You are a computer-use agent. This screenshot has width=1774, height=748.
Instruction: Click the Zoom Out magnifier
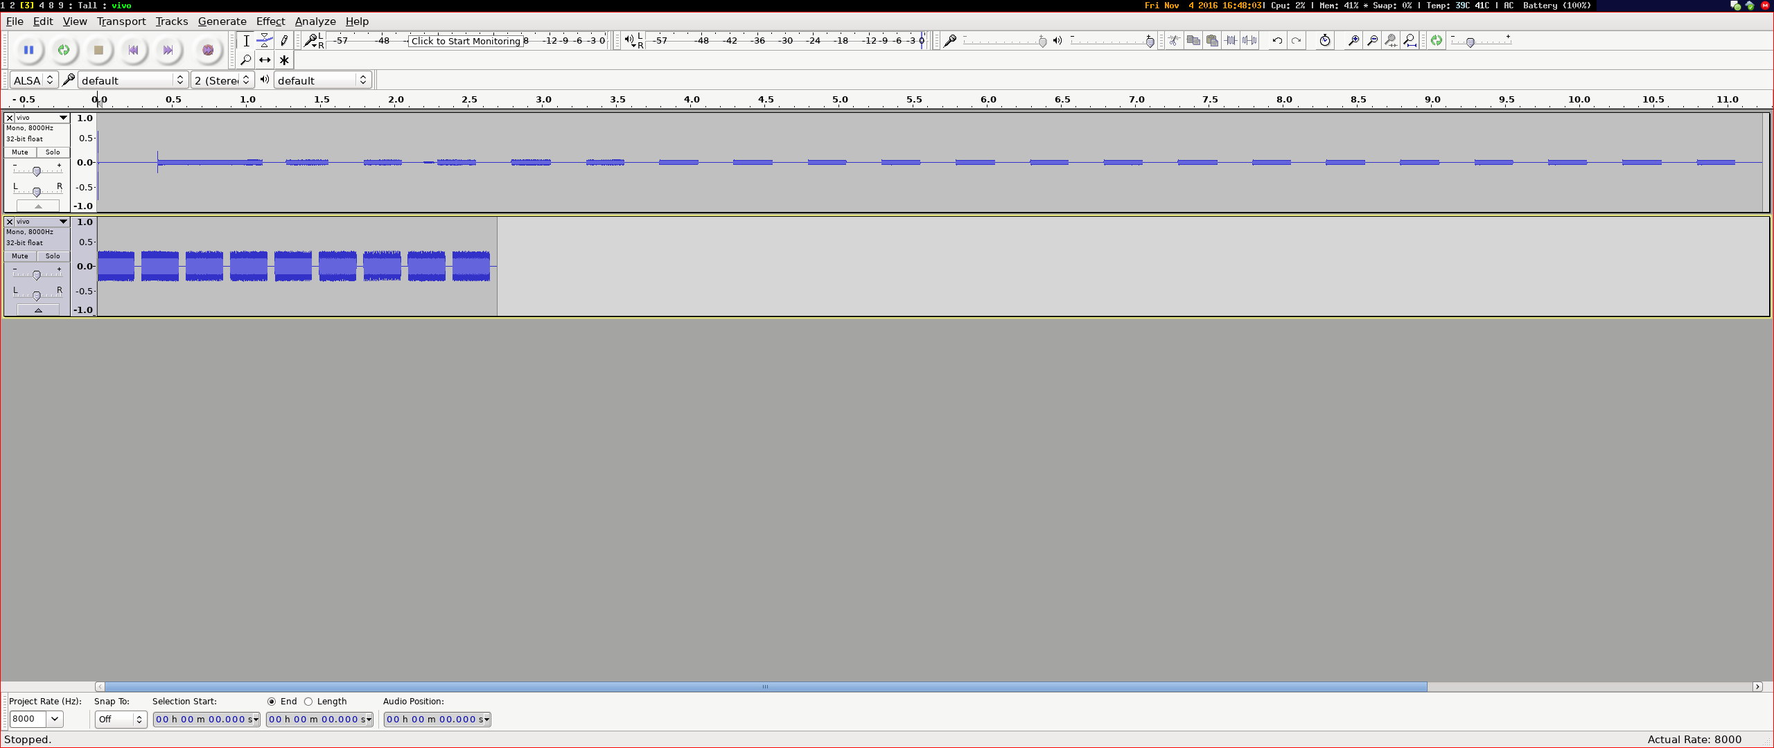(1372, 41)
